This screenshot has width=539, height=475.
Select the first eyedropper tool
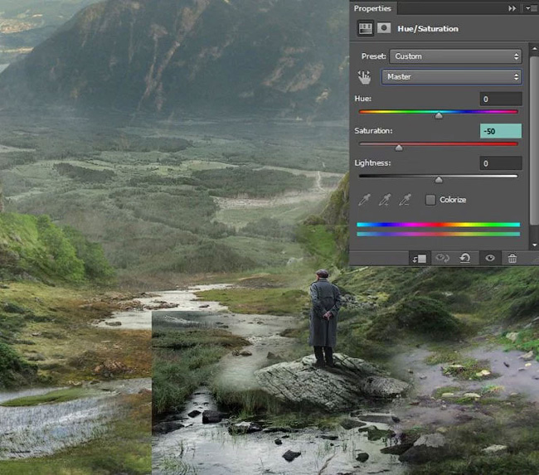click(364, 200)
